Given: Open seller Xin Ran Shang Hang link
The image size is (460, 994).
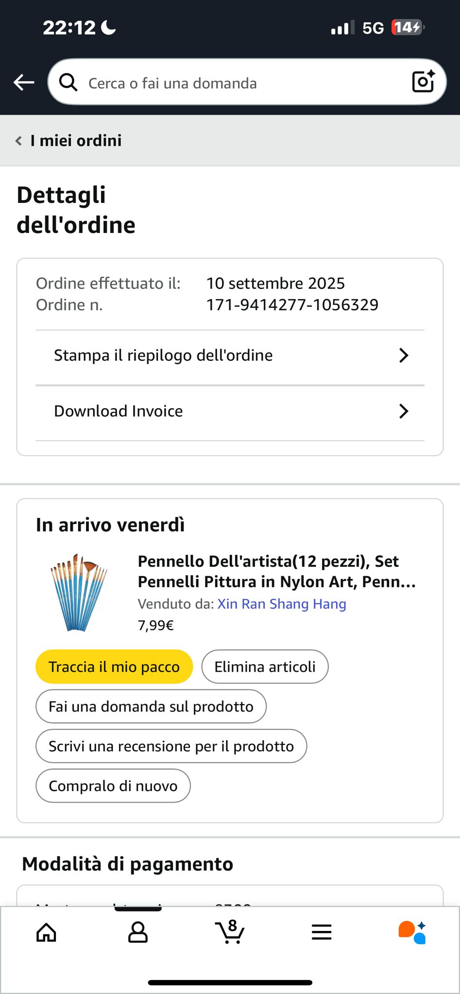Looking at the screenshot, I should click(282, 604).
